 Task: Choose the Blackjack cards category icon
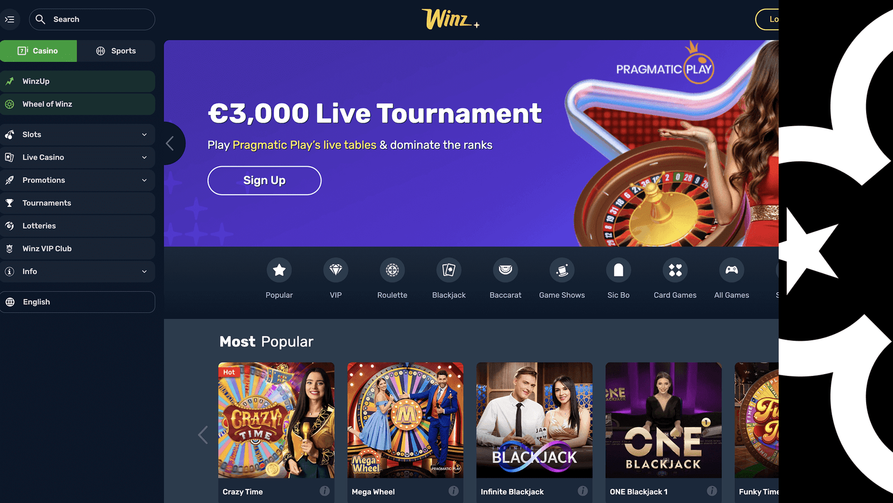pyautogui.click(x=449, y=270)
